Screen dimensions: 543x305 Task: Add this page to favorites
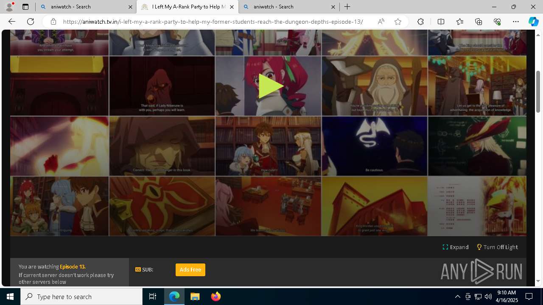click(x=398, y=22)
